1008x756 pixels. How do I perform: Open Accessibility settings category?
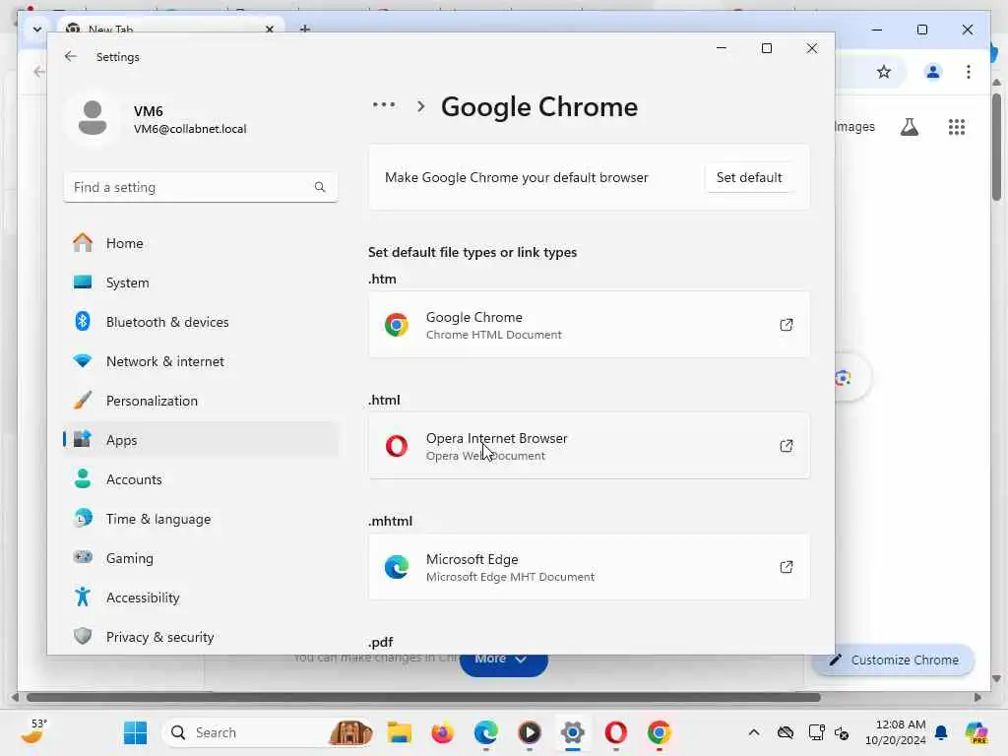coord(201,598)
